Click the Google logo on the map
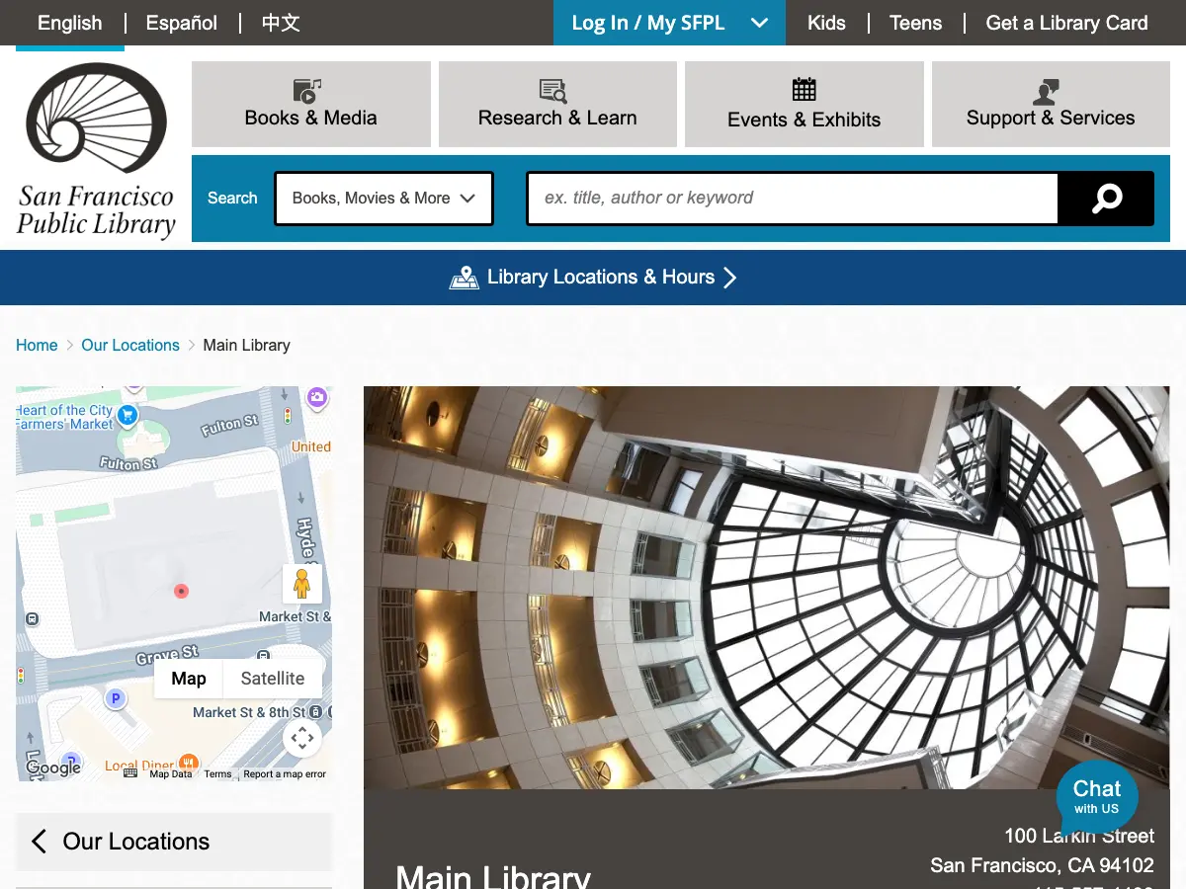Viewport: 1186px width, 889px height. [53, 768]
